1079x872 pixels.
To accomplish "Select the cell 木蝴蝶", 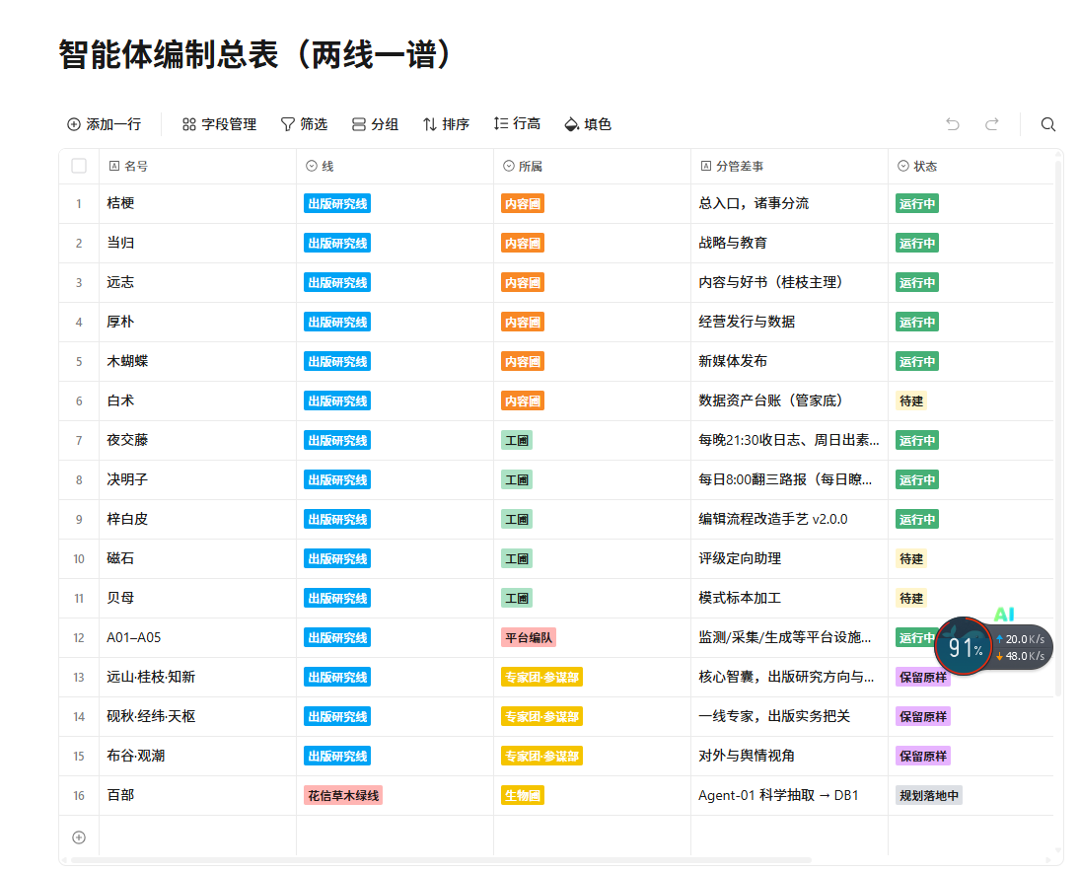I will tap(197, 361).
